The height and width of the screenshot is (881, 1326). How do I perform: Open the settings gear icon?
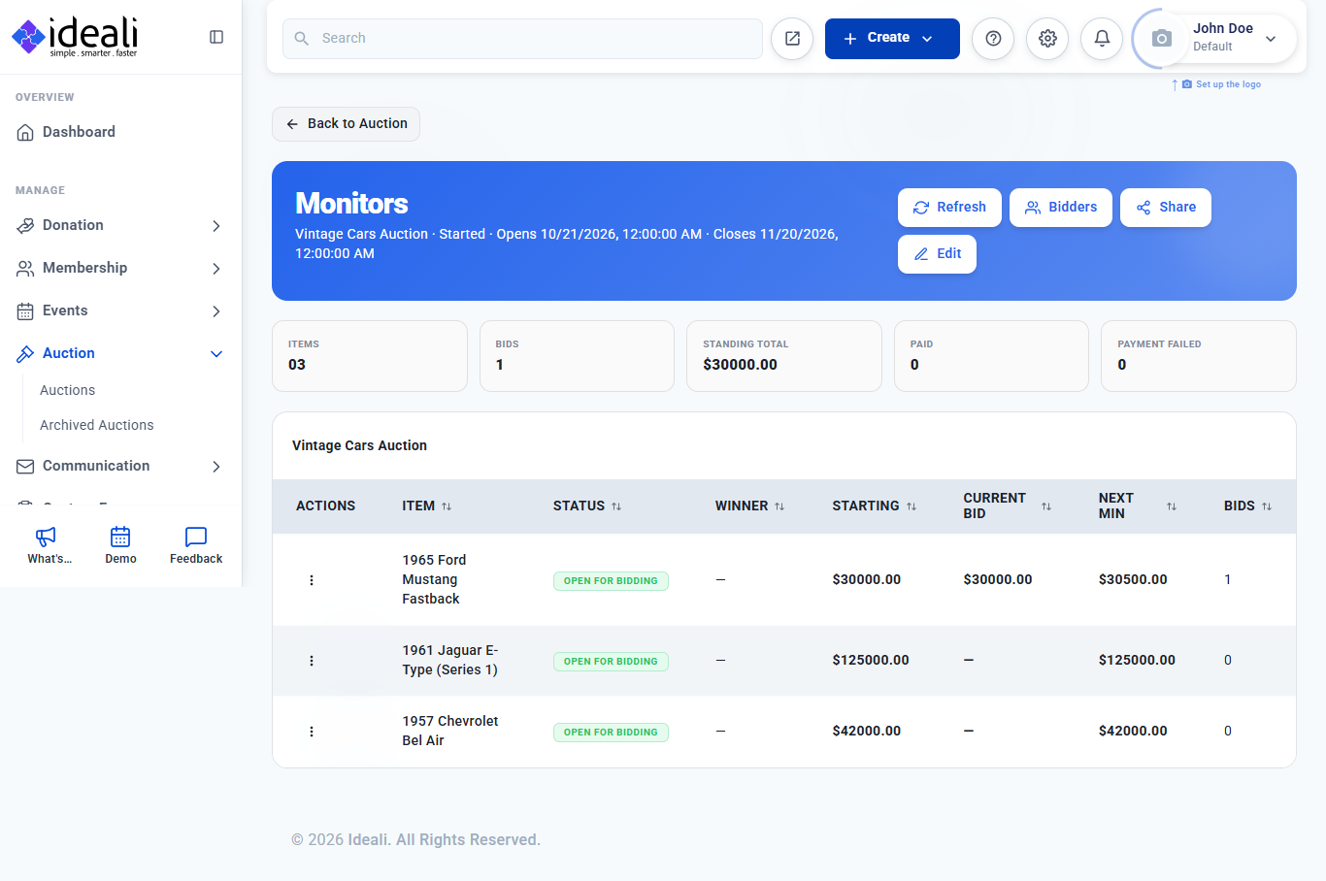pyautogui.click(x=1047, y=39)
